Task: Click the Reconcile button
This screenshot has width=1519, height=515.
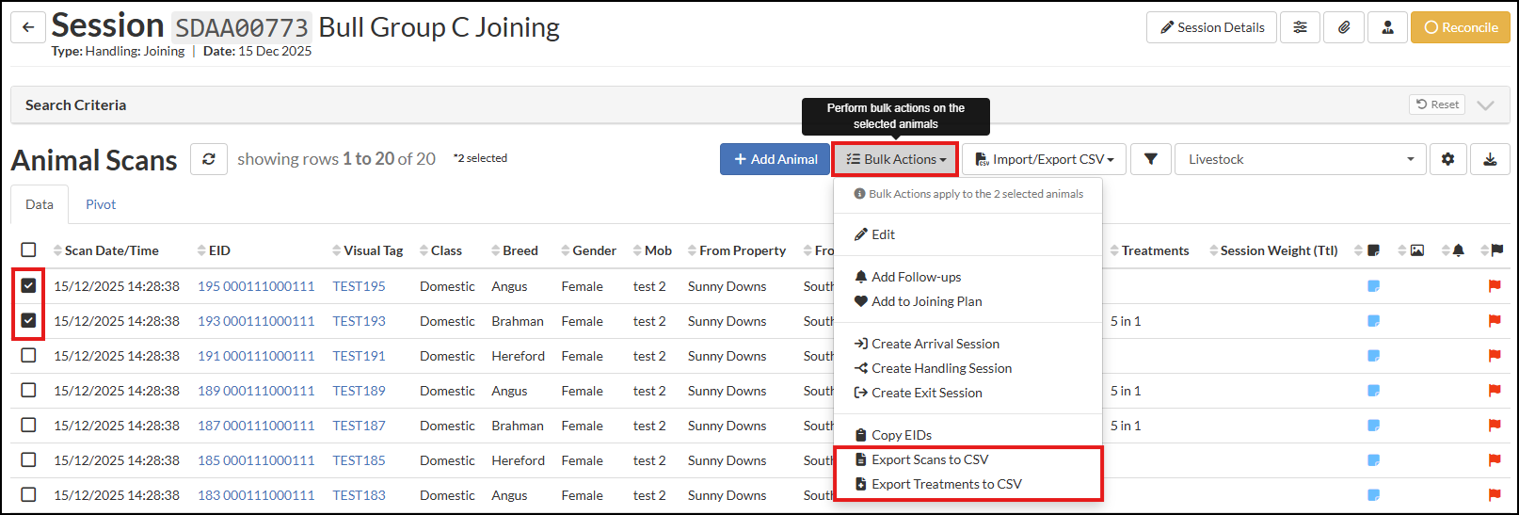Action: tap(1461, 27)
